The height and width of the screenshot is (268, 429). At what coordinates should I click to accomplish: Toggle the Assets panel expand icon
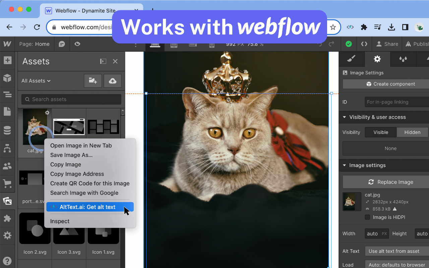103,61
